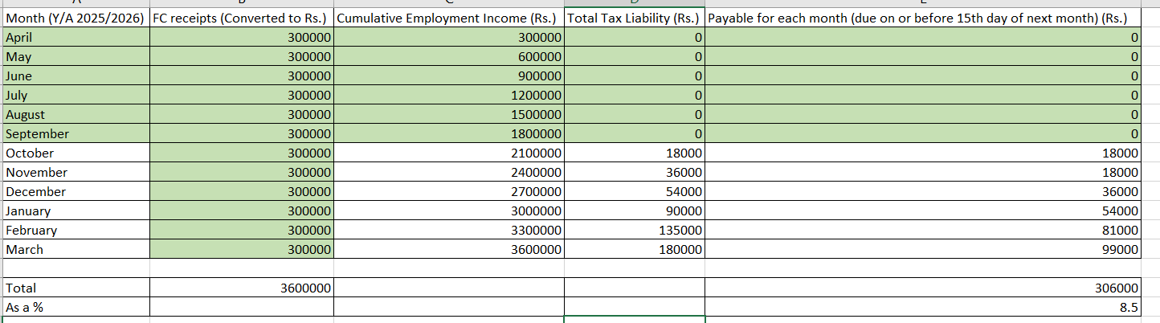Select the 'Payable for each month' header cell
Image resolution: width=1160 pixels, height=323 pixels.
(922, 18)
